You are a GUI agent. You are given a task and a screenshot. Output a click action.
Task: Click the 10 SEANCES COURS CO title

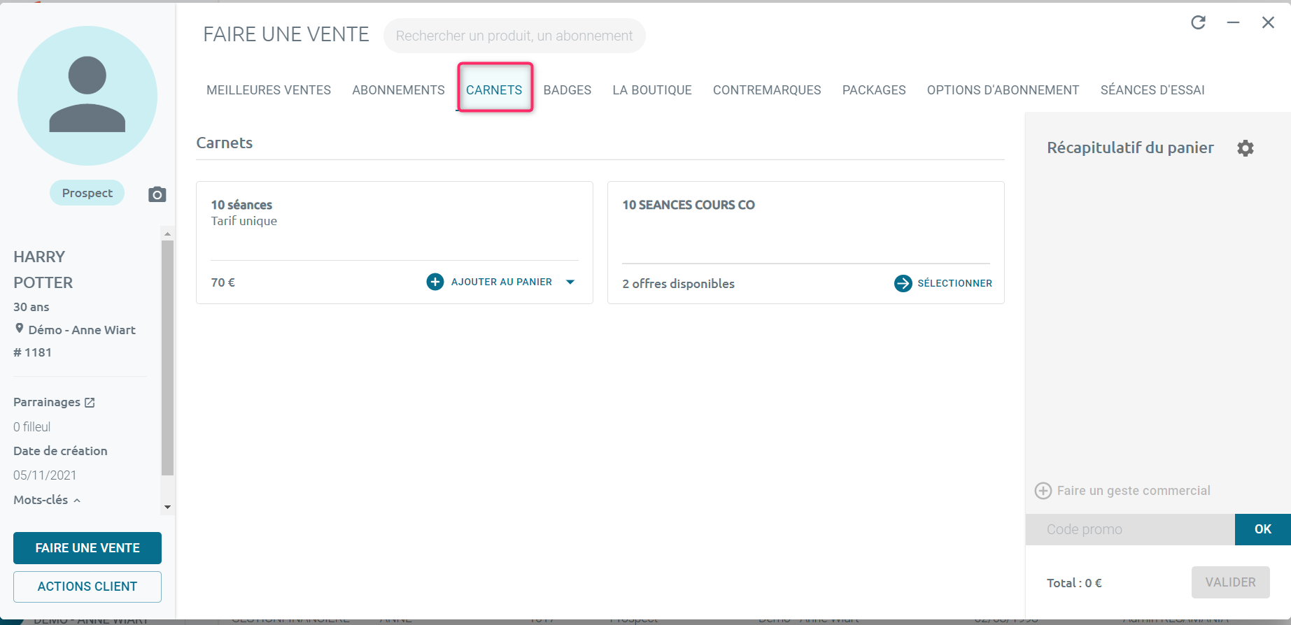689,205
